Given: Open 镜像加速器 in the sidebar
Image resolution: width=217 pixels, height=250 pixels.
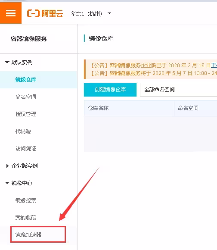Looking at the screenshot, I should click(x=28, y=234).
